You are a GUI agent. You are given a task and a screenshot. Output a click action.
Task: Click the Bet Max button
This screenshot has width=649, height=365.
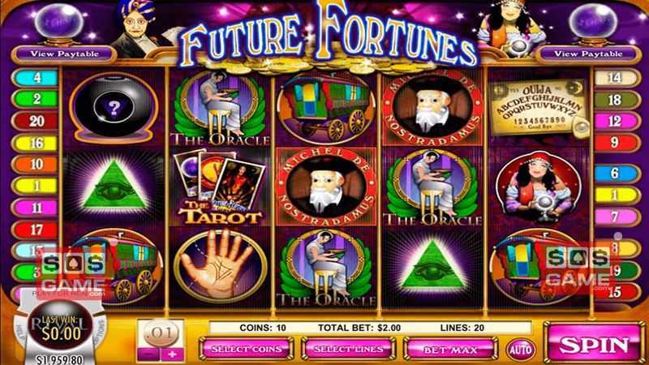coord(450,349)
